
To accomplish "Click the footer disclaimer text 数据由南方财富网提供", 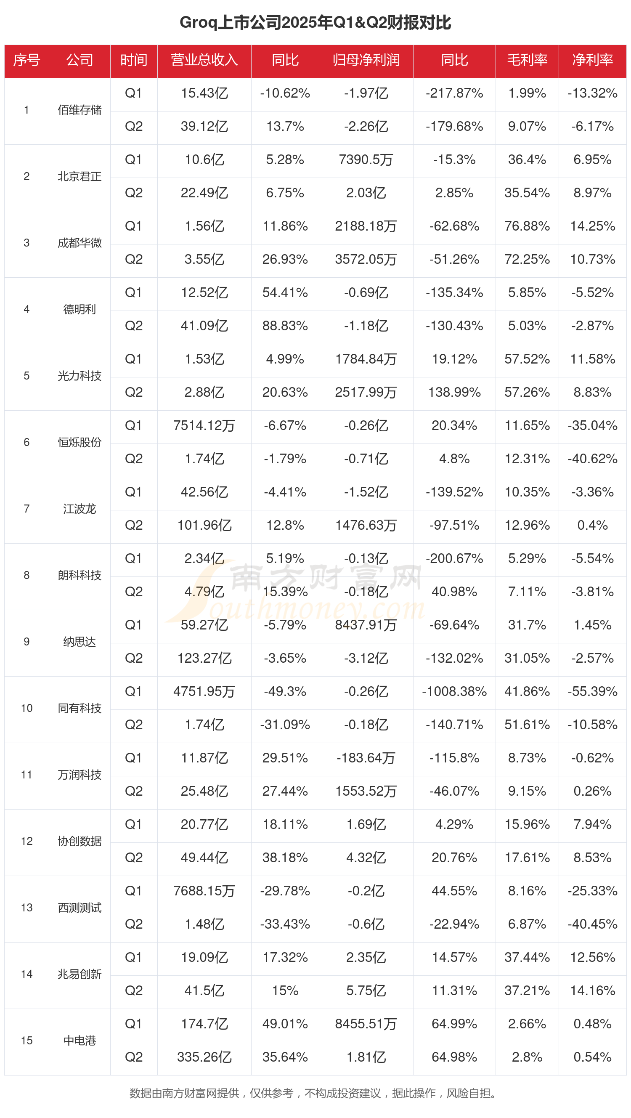I will 184,1093.
